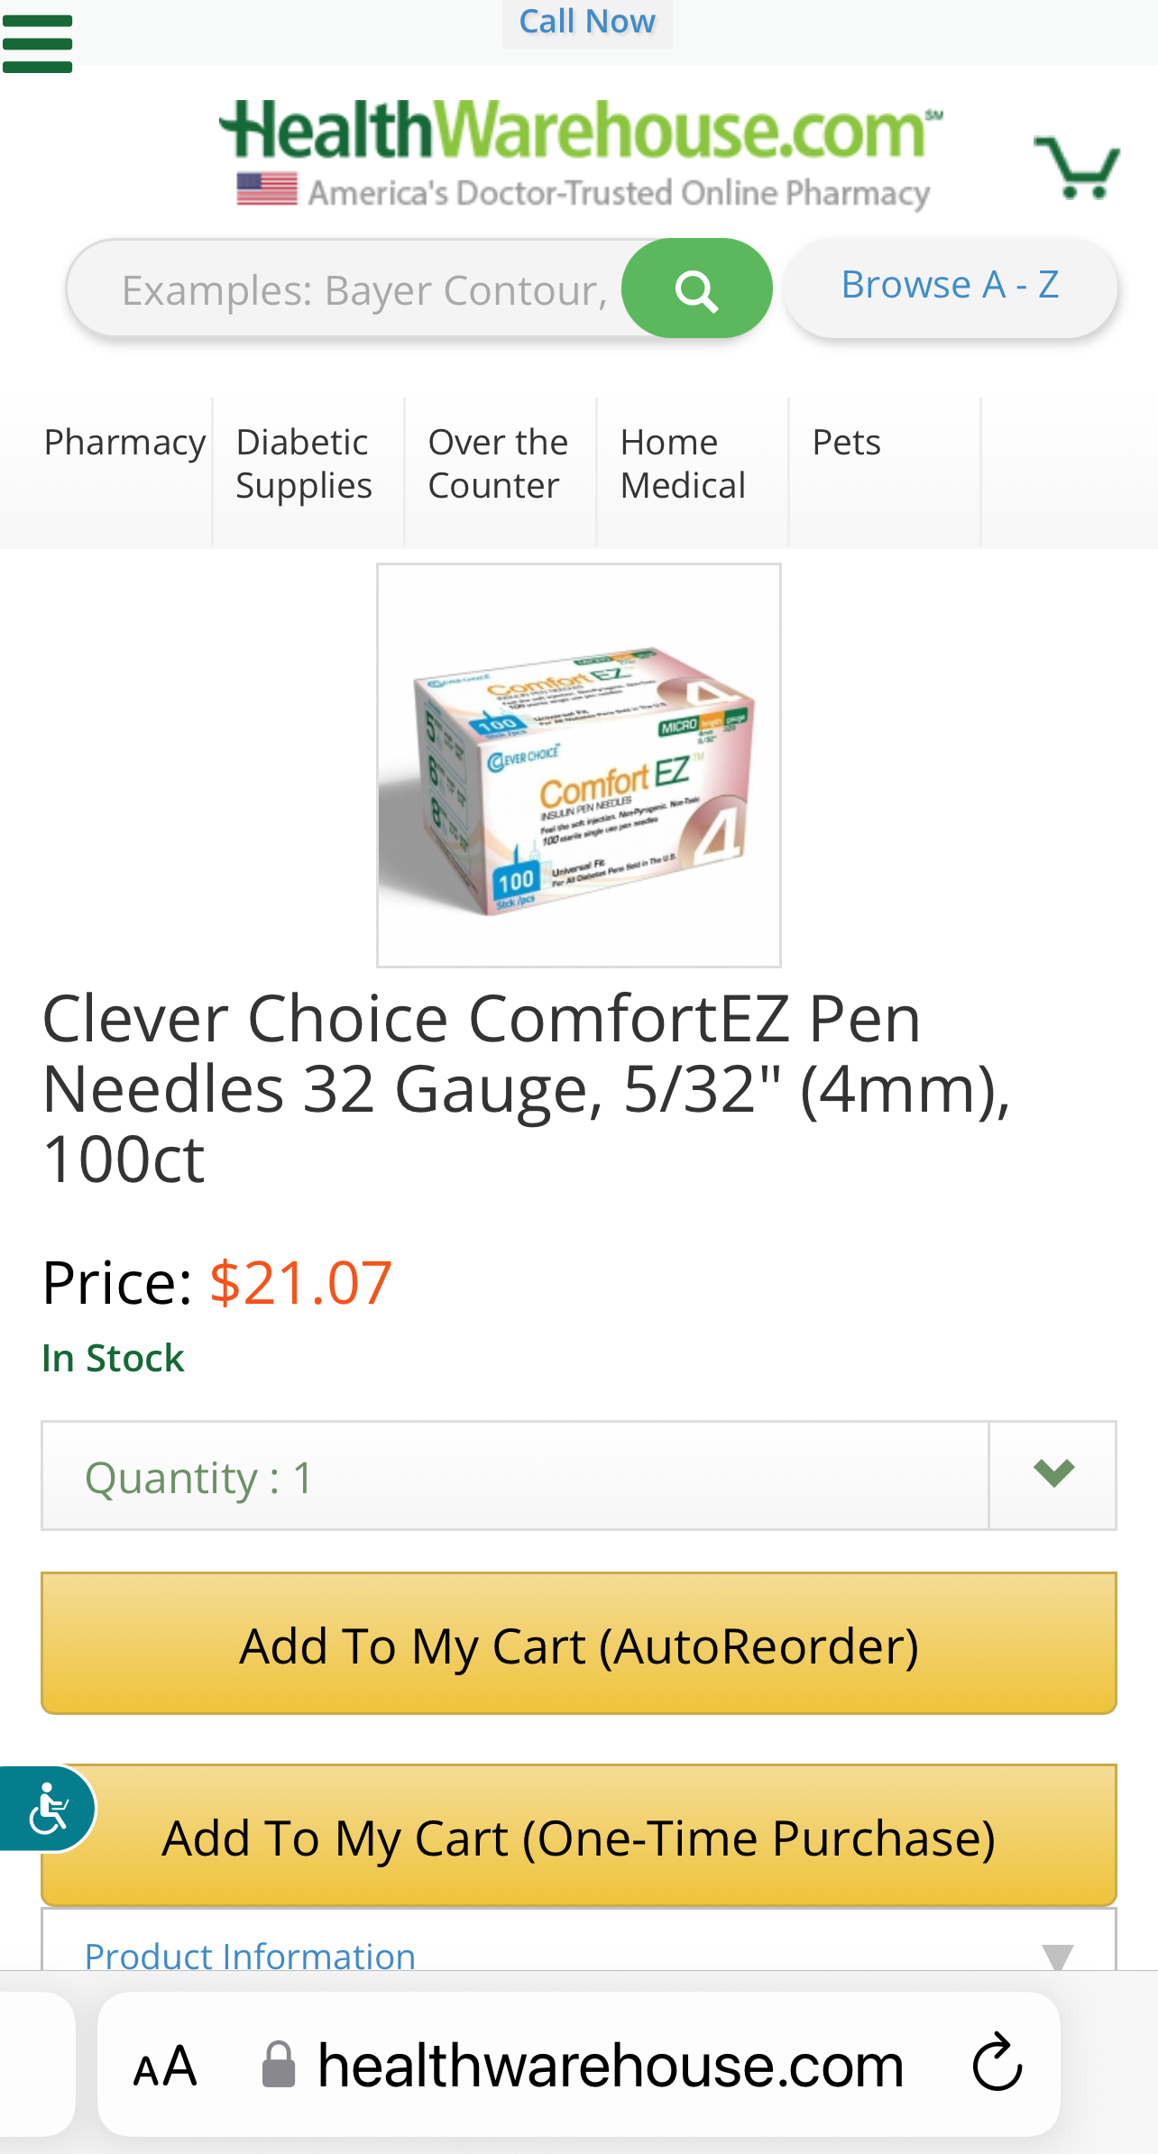Tap the Call Now link

tap(587, 22)
